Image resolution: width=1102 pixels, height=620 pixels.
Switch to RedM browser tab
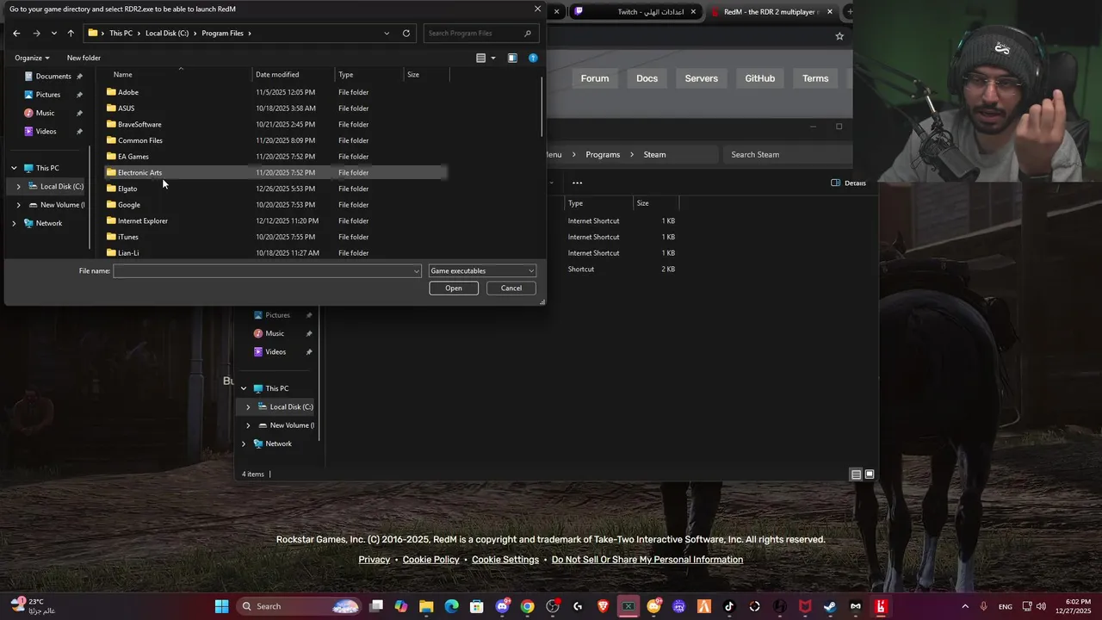(771, 12)
